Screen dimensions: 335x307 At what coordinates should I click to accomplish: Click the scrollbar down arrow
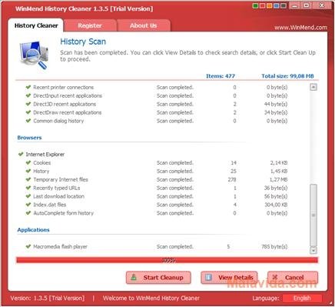point(313,250)
